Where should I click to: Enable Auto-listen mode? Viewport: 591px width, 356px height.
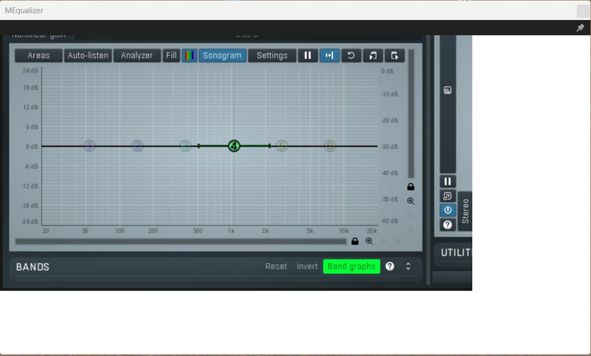coord(87,56)
